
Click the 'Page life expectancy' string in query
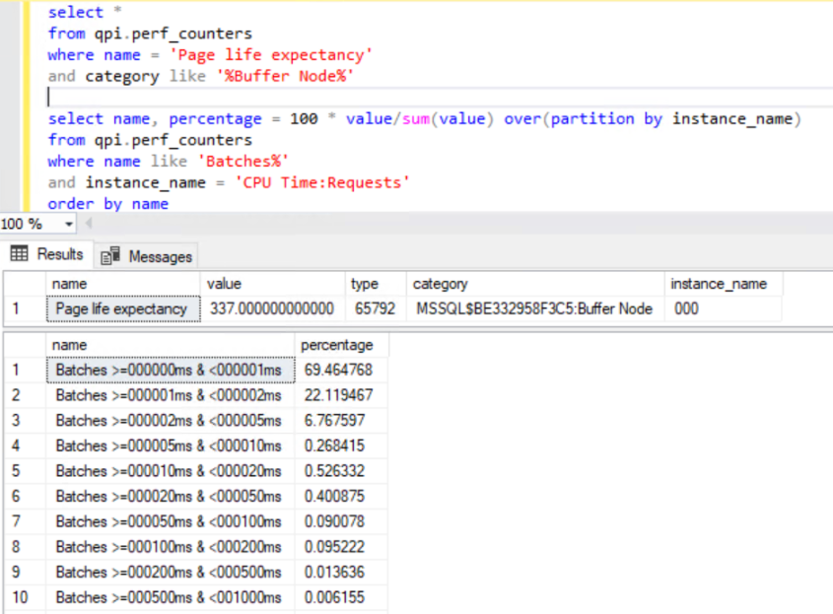click(271, 55)
